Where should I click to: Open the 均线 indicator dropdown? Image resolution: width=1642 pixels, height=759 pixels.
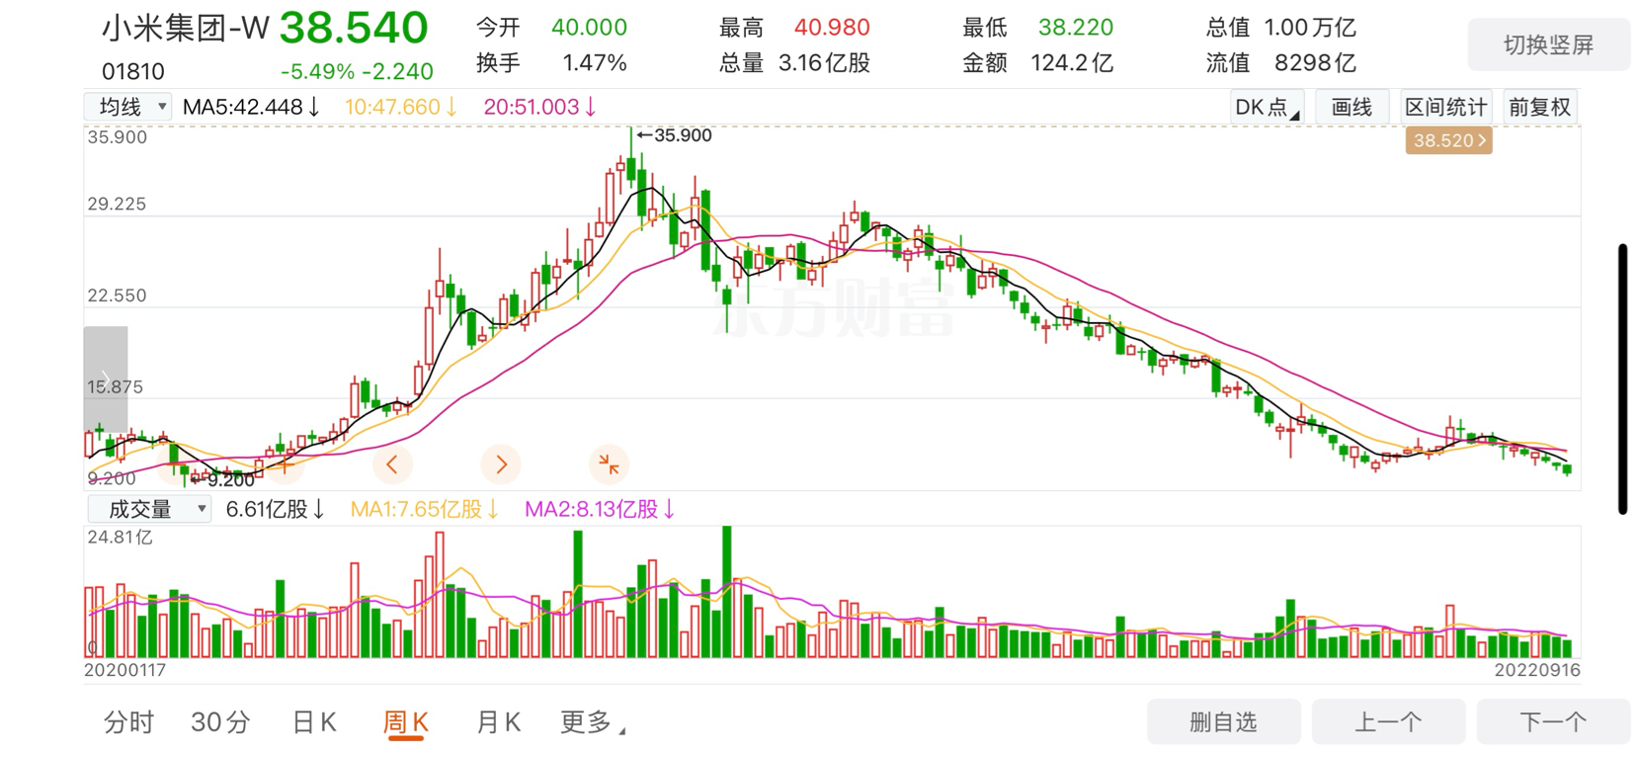tap(128, 107)
